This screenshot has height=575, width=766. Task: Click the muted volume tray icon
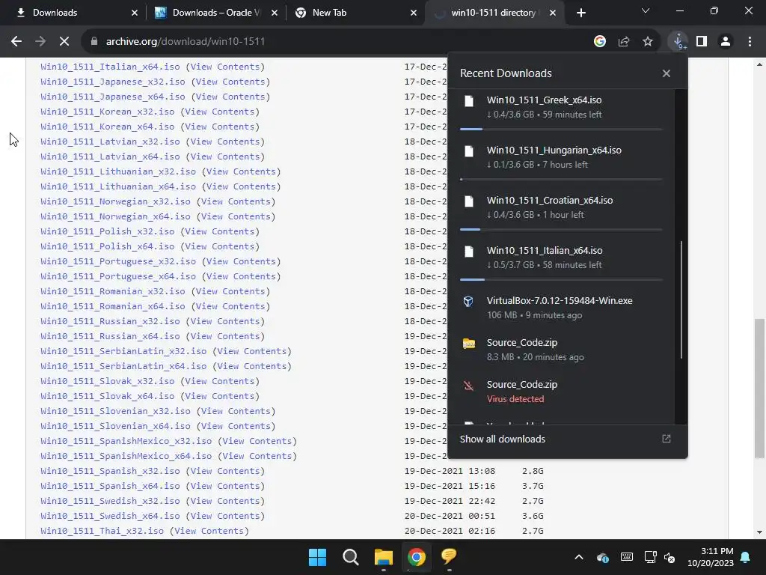[x=670, y=557]
